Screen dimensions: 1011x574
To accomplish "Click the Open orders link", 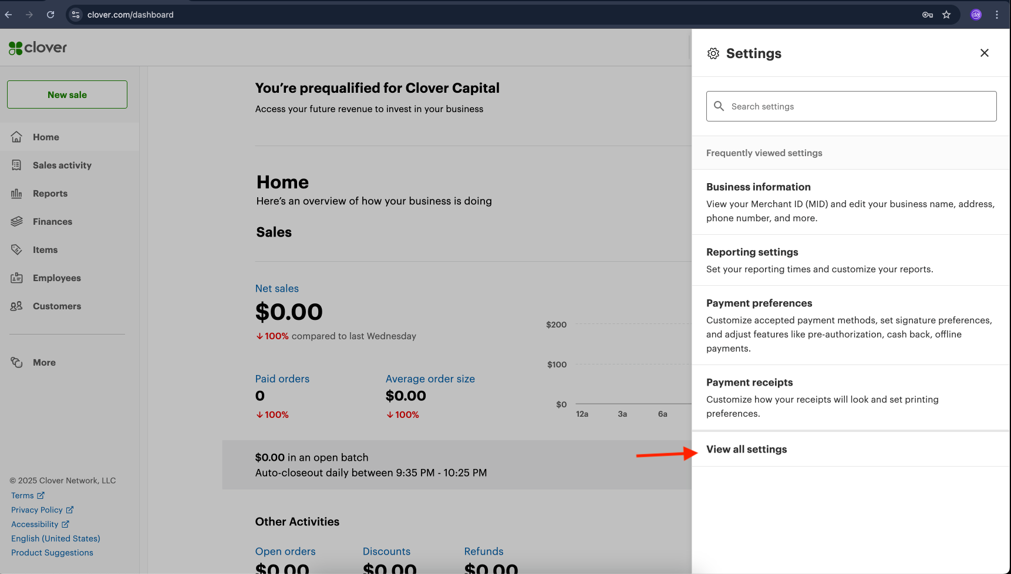I will (x=285, y=551).
